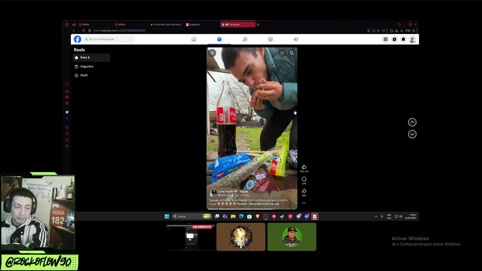Open the reel comments
Screen dimensions: 482x271
[x=304, y=179]
